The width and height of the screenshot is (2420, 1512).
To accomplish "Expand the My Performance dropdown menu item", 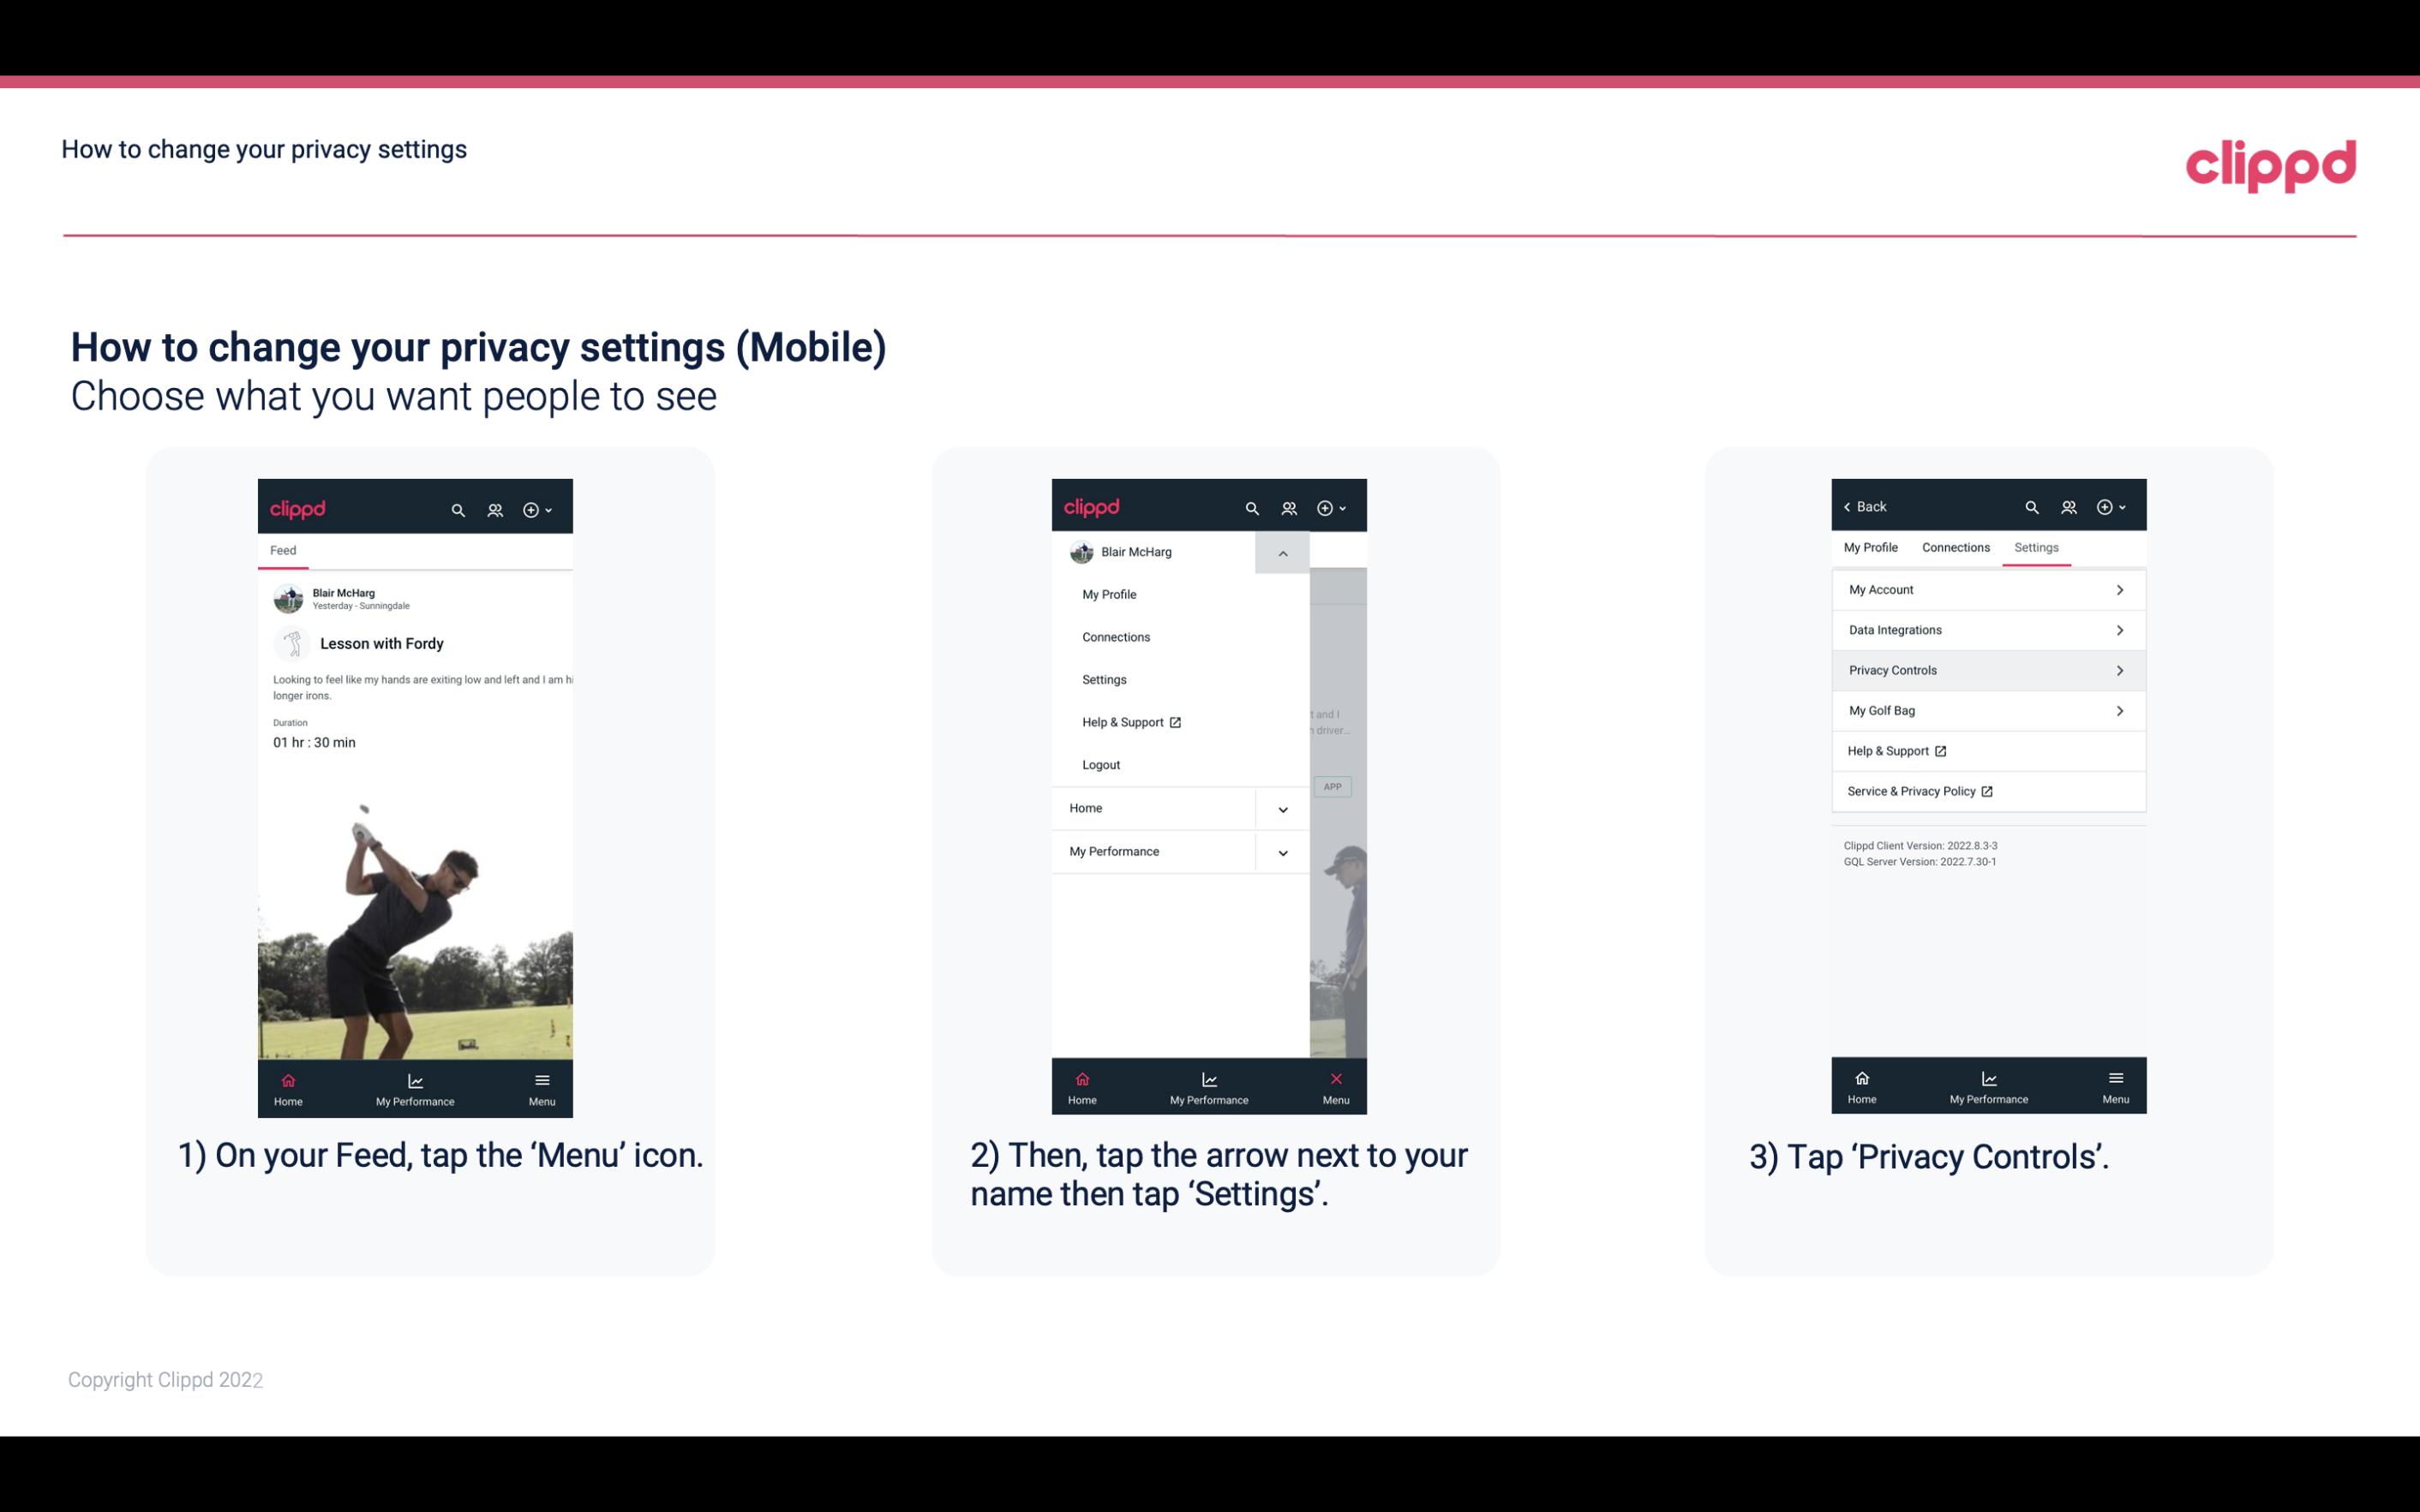I will [1282, 852].
